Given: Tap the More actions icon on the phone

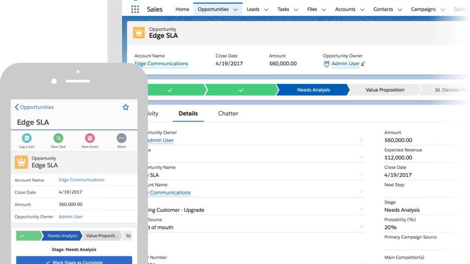Looking at the screenshot, I should (x=121, y=138).
